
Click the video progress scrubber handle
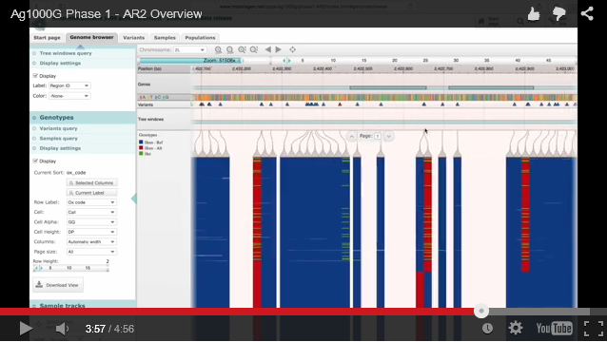click(x=481, y=311)
